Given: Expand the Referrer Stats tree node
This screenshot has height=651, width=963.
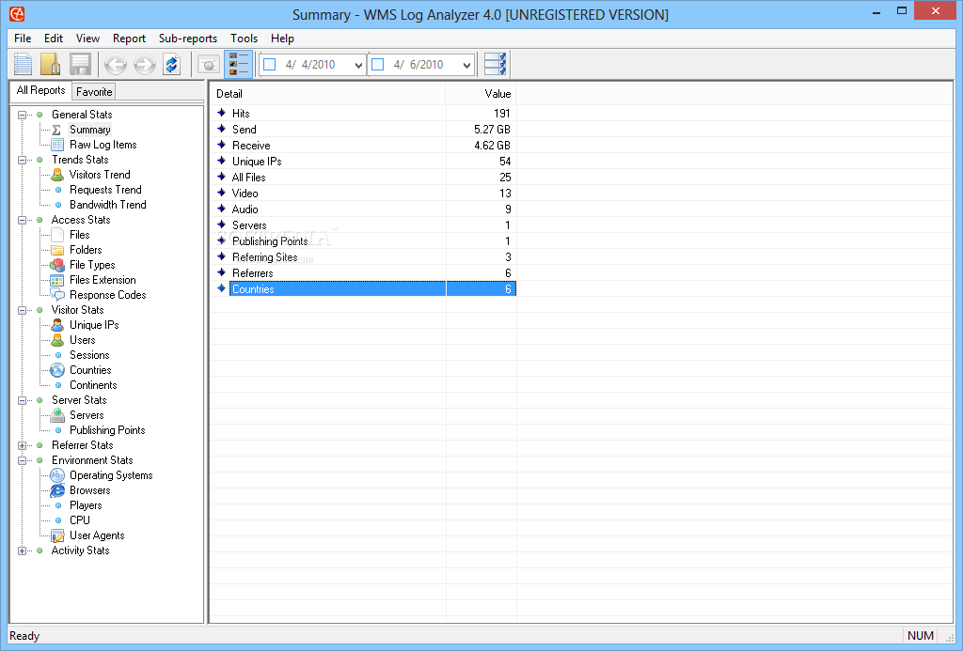Looking at the screenshot, I should [23, 445].
